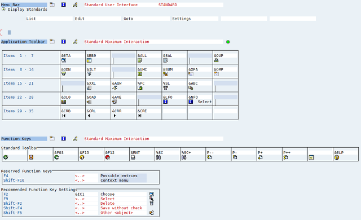Open the List menu entry
Image resolution: width=361 pixels, height=220 pixels.
coord(49,19)
